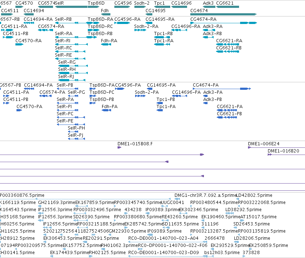Click transcript SelR-RI
Image resolution: width=305 pixels, height=258 pixels.
[63, 41]
